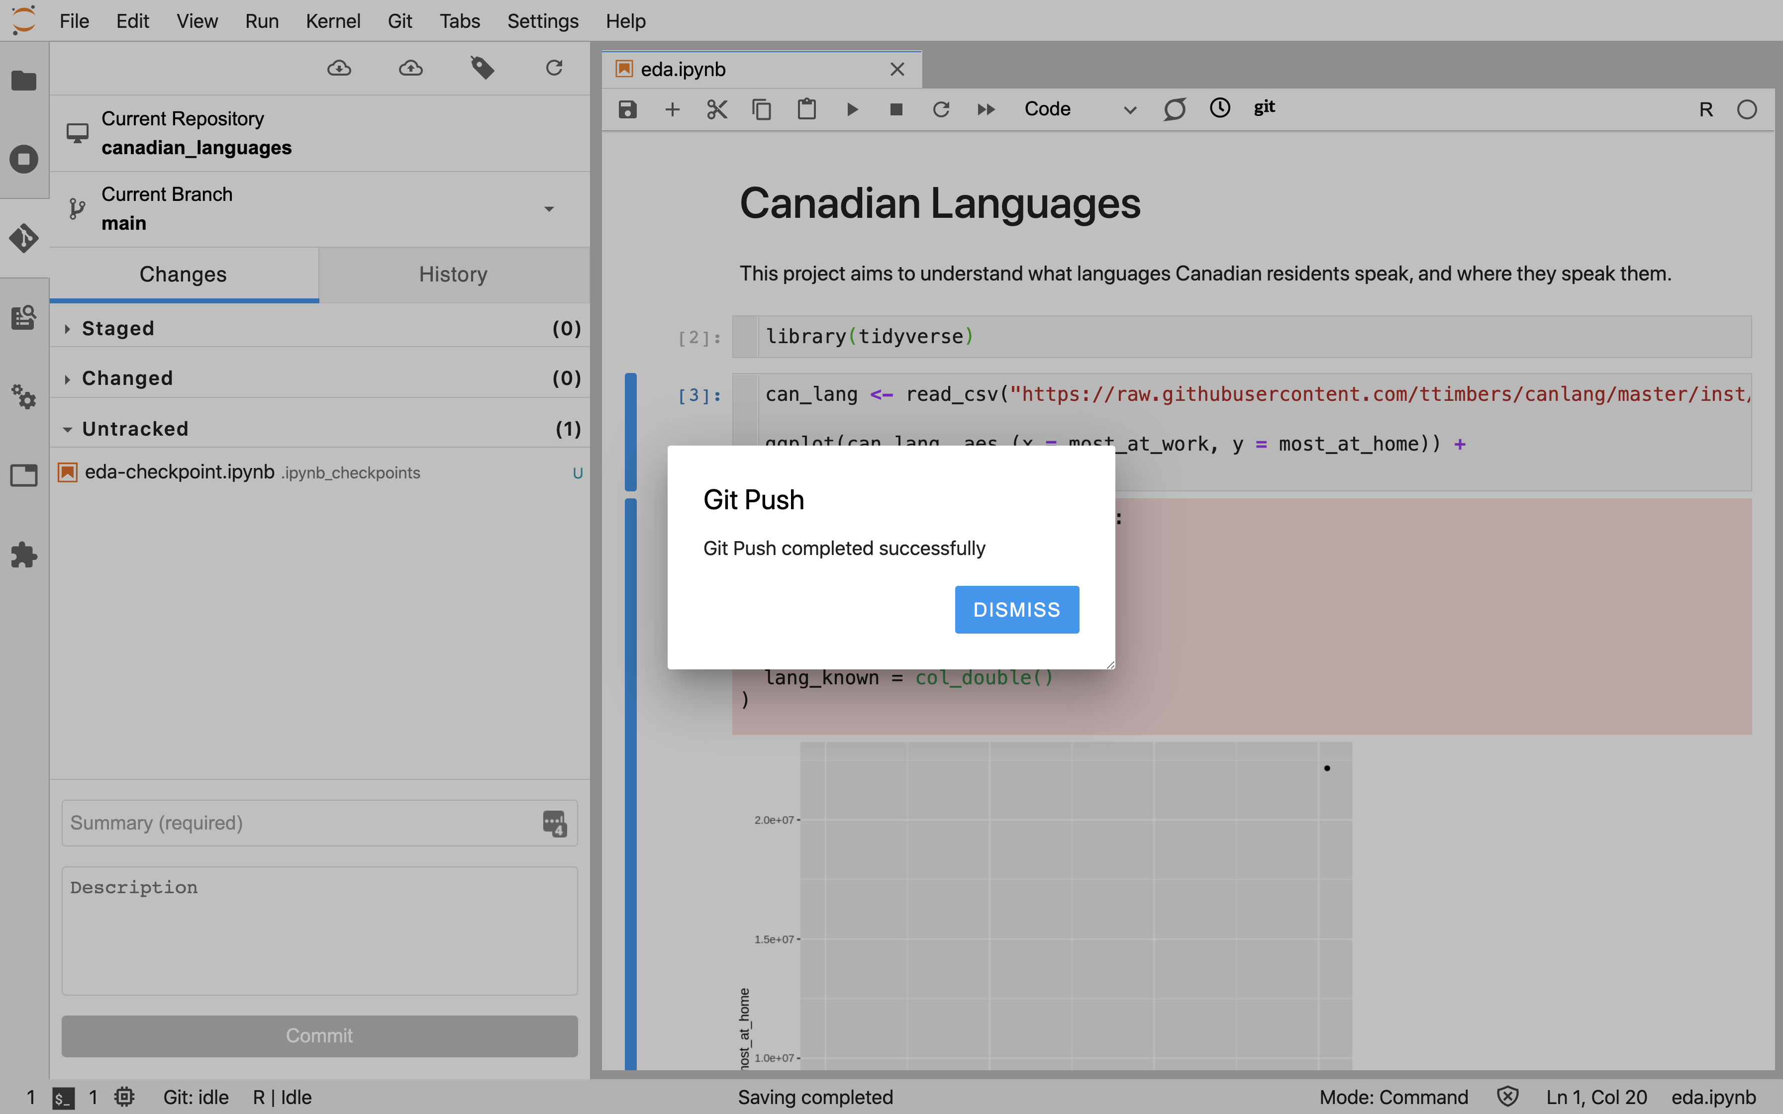This screenshot has width=1783, height=1114.
Task: Click the Git: idle status bar entry
Action: 196,1097
